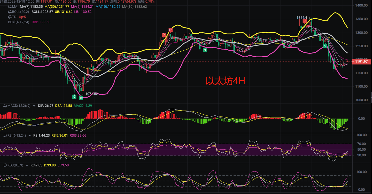Click the 1350.00 price axis label
This screenshot has width=372, height=194.
(x=362, y=19)
